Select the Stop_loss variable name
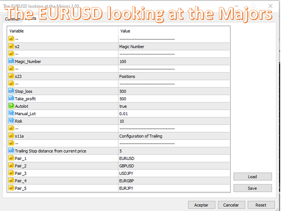This screenshot has height=211, width=281. [24, 91]
